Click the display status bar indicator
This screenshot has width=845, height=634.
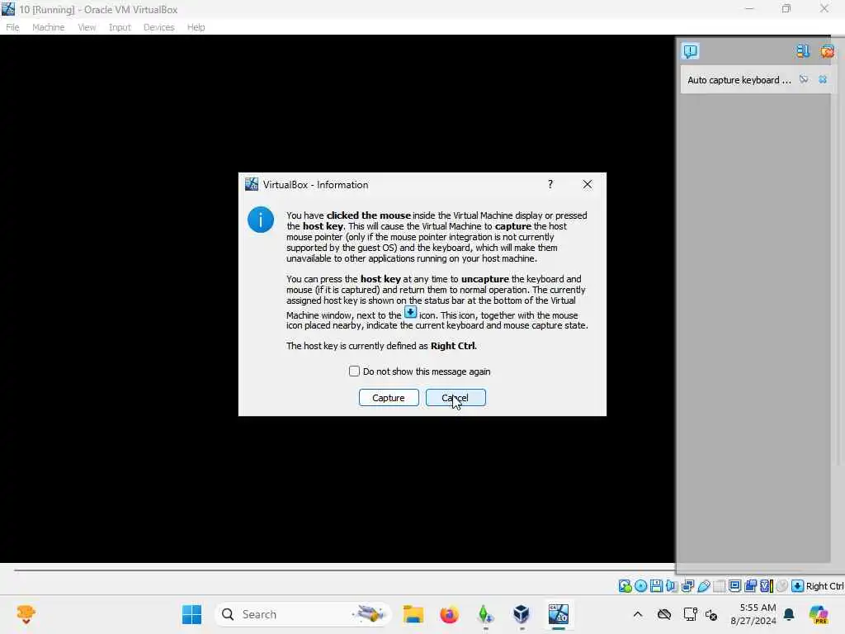click(734, 586)
